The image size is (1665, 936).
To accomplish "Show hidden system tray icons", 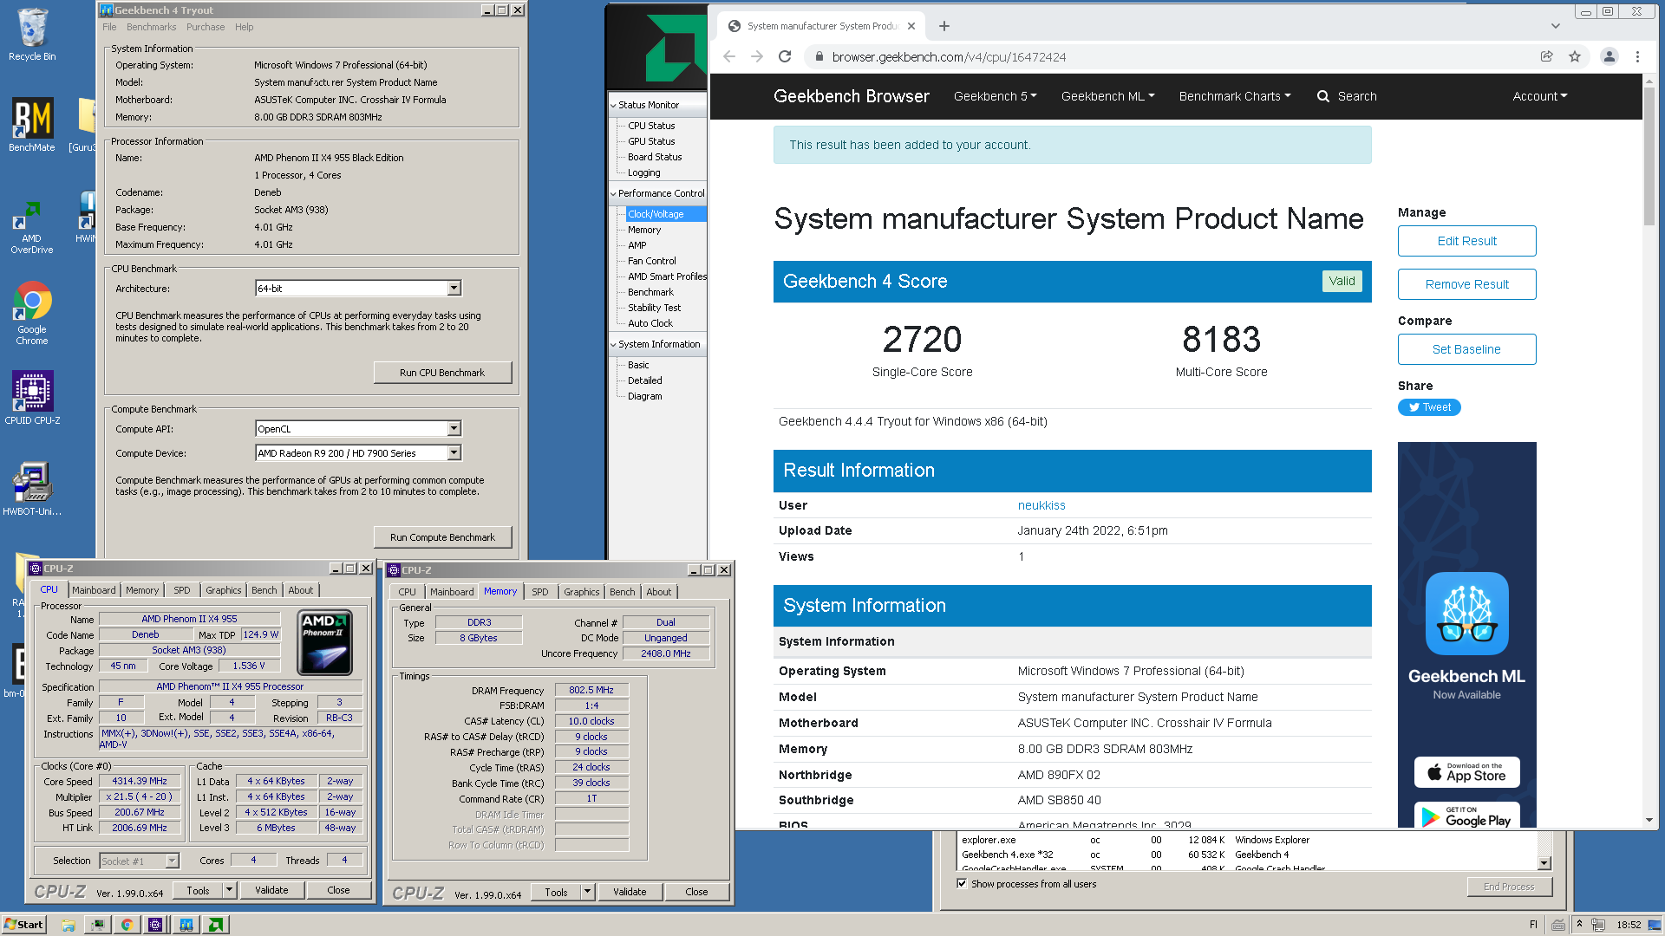I will click(1579, 925).
